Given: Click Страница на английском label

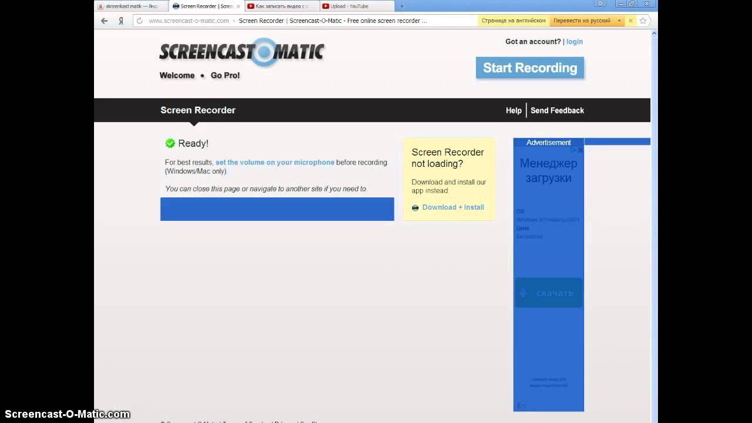Looking at the screenshot, I should [x=513, y=21].
